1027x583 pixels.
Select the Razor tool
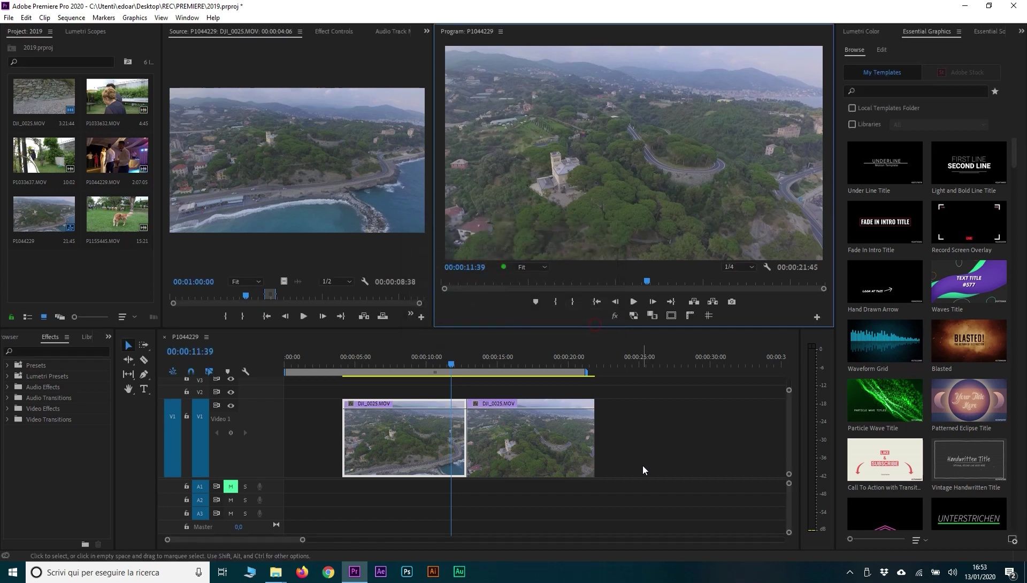pos(144,360)
